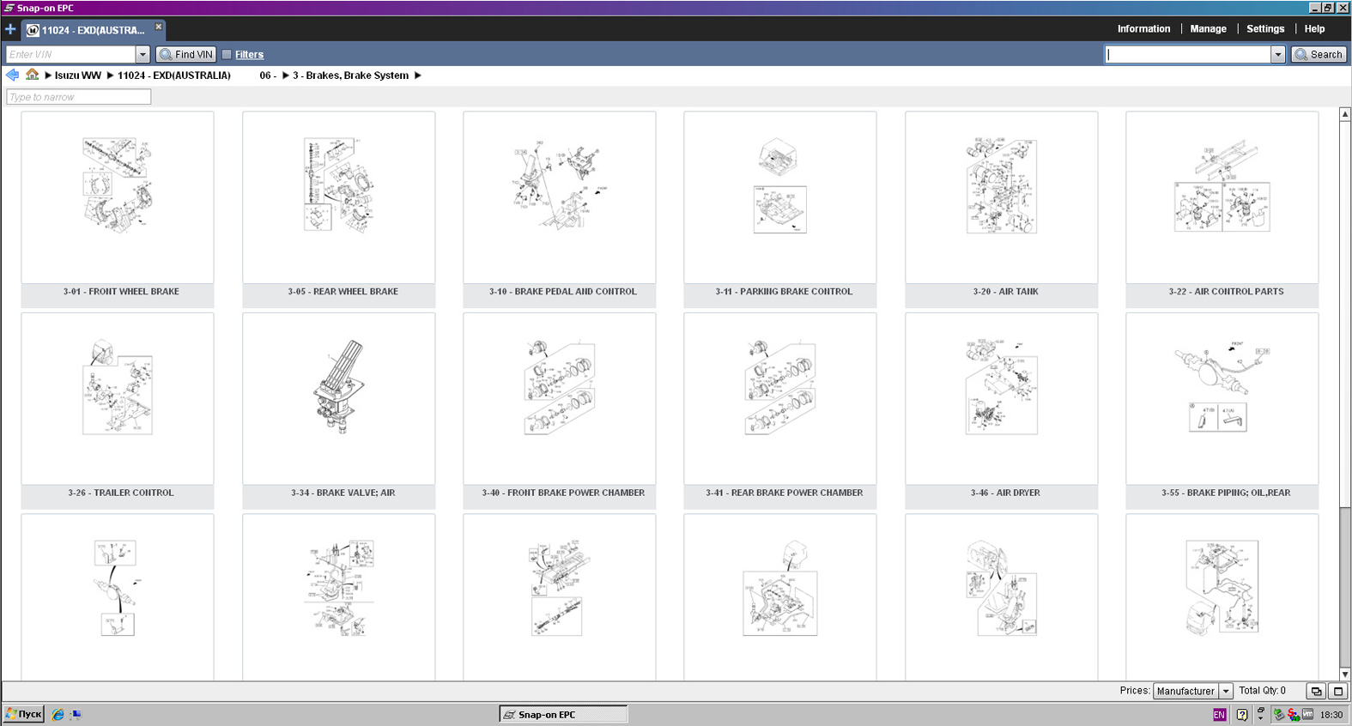
Task: Open Internet Explorer from taskbar quick launch
Action: click(x=58, y=714)
